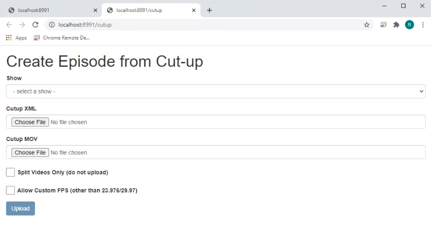Open the Extensions puzzle-piece icon
Screen dimensions: 431x226
click(396, 24)
